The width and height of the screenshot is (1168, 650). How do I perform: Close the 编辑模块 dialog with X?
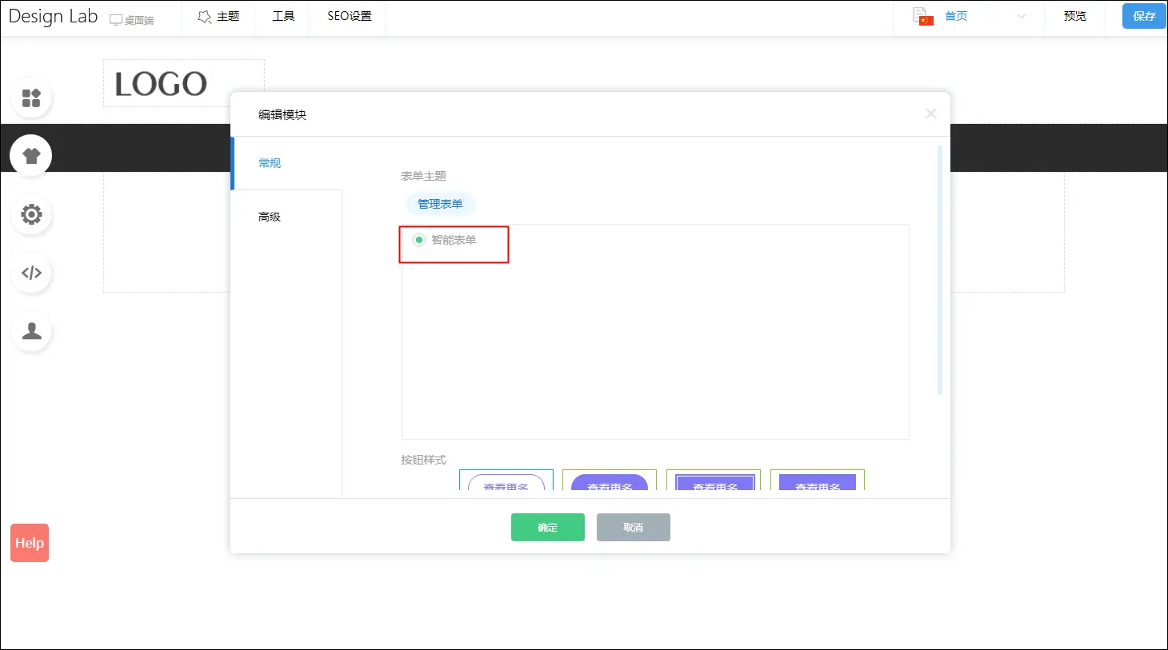click(930, 114)
